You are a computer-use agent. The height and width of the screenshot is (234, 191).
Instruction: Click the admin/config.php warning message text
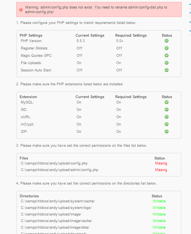coord(96,10)
